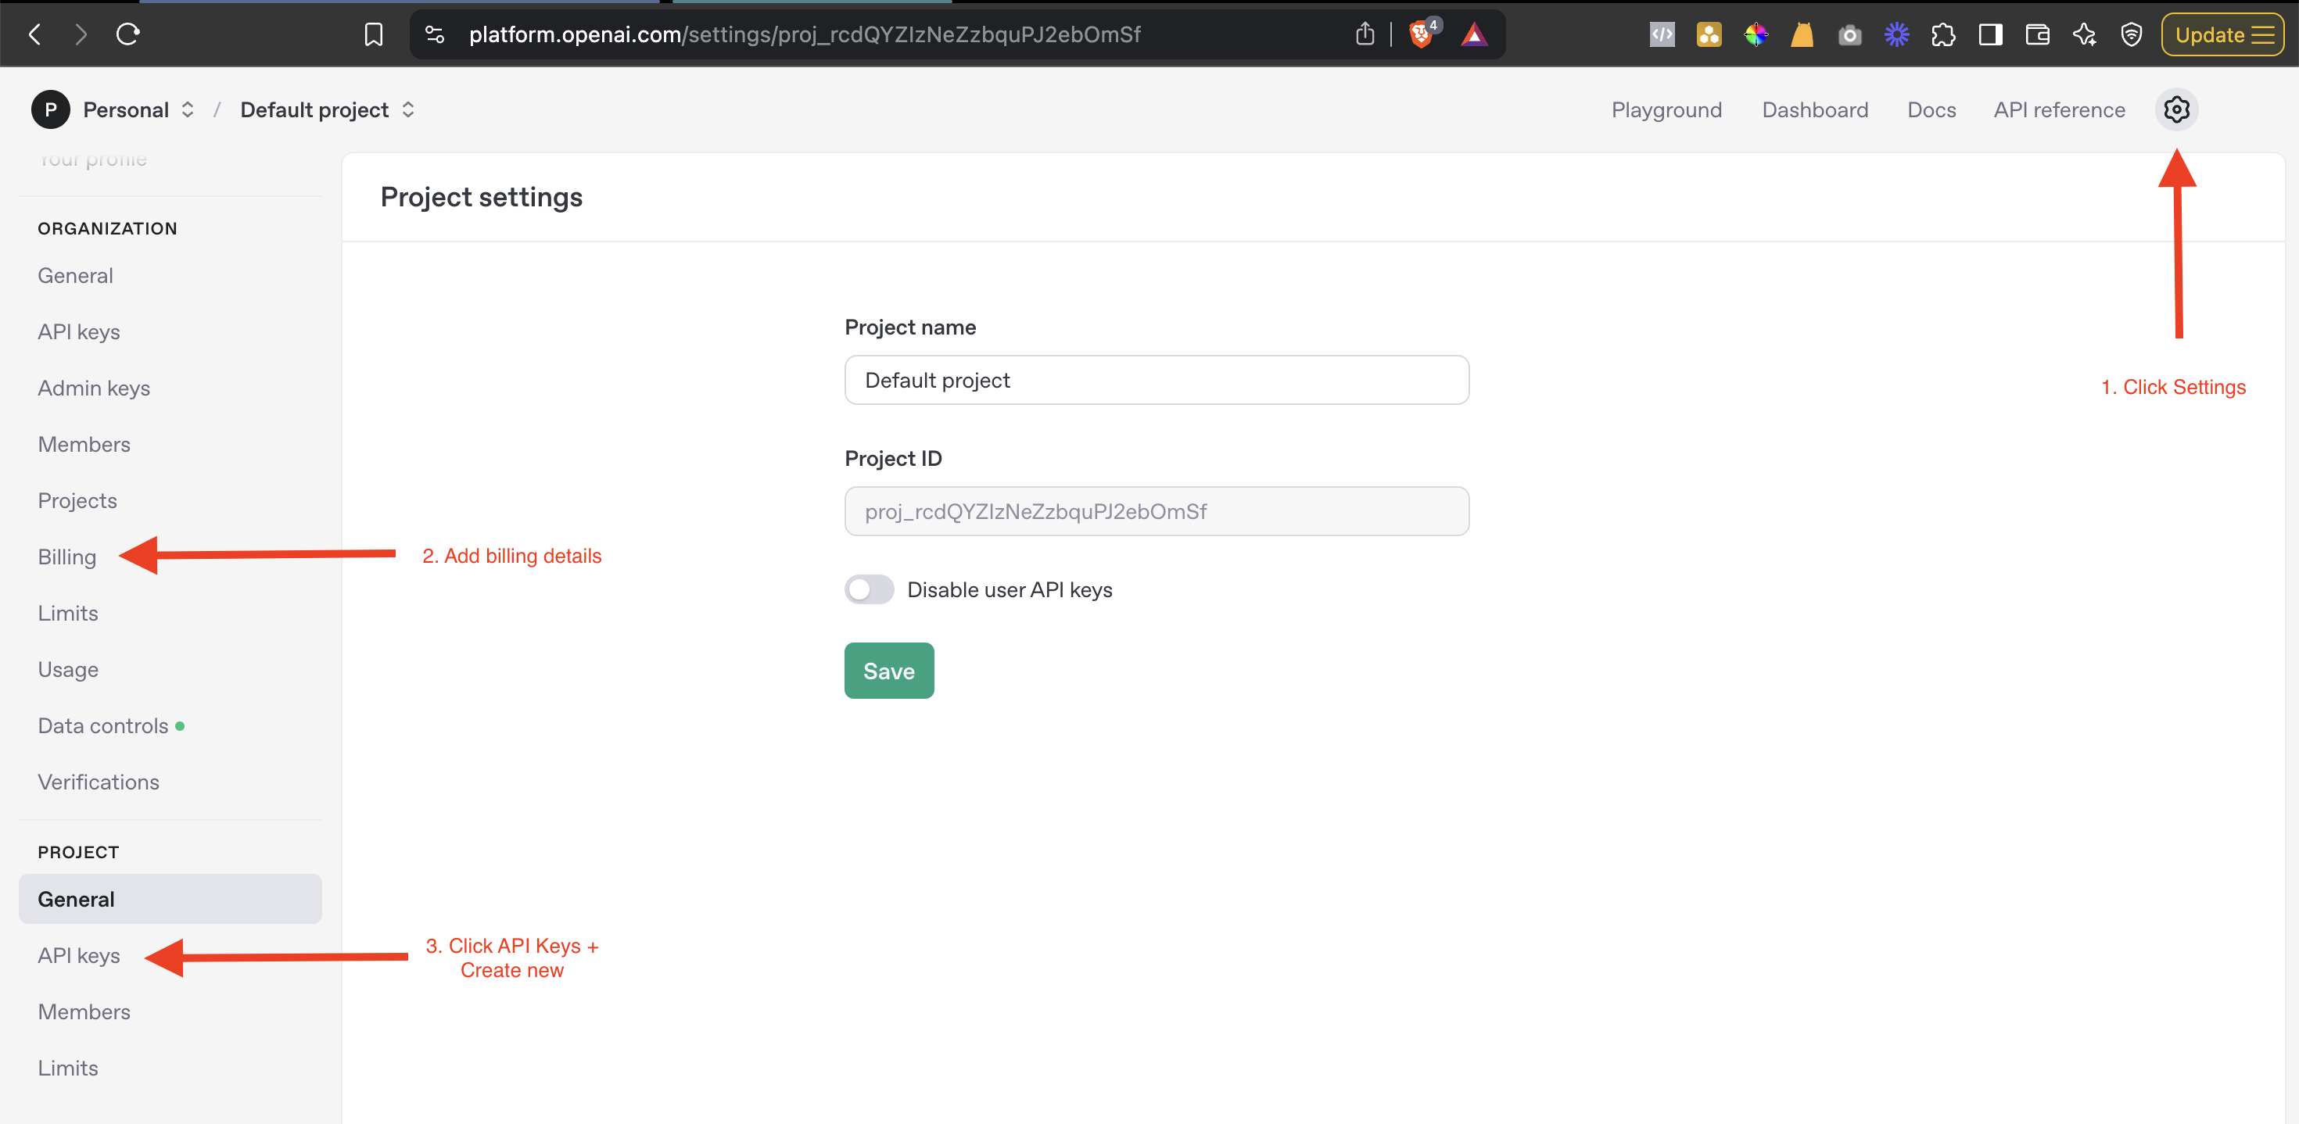Toggle the browser sidebar panel icon
This screenshot has width=2299, height=1124.
[1989, 35]
